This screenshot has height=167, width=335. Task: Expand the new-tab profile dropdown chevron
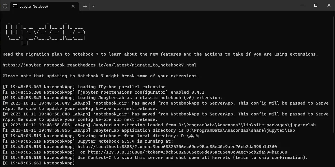pos(93,6)
